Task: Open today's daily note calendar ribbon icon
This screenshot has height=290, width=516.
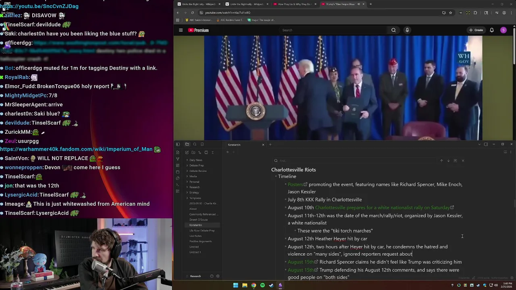Action: (178, 172)
